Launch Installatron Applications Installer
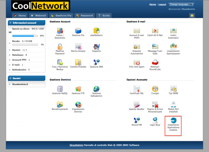The width and height of the screenshot is (209, 152). tap(174, 120)
